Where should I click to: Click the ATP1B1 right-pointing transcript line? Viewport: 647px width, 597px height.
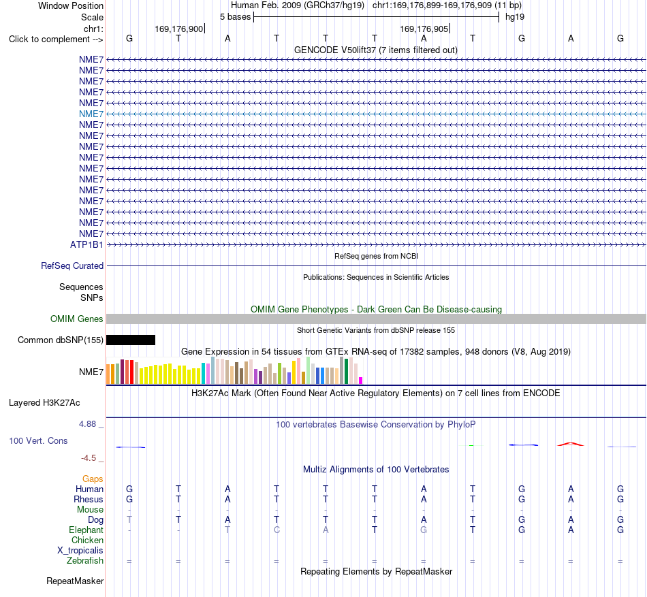pyautogui.click(x=377, y=244)
